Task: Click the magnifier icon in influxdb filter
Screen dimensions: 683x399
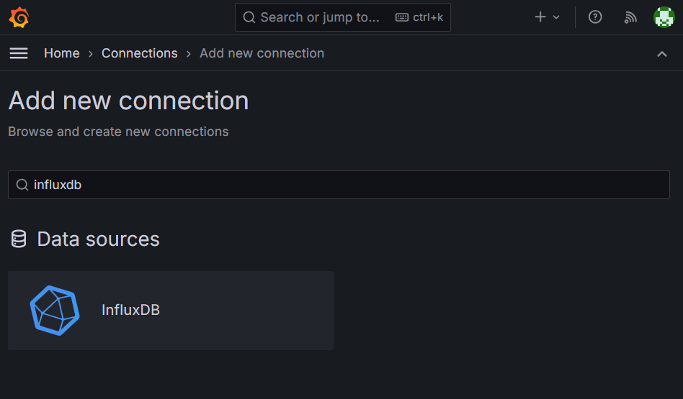Action: point(22,185)
